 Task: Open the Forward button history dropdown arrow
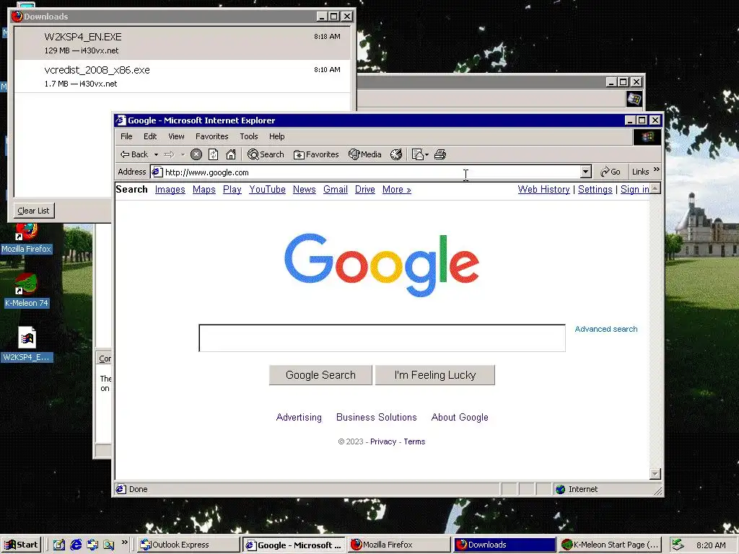point(183,154)
